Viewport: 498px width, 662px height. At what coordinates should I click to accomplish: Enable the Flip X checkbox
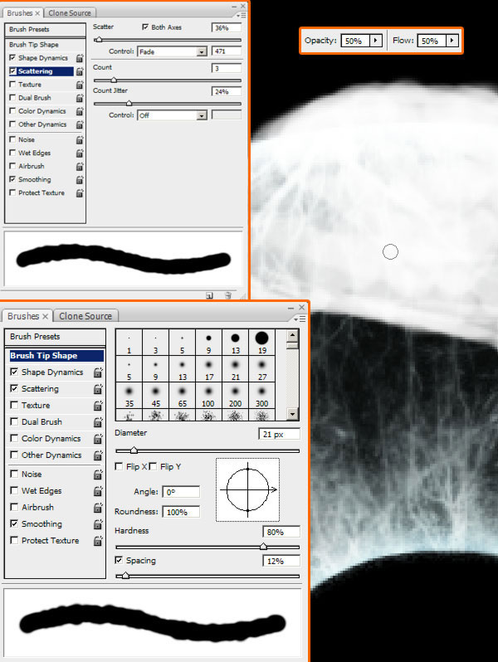tap(121, 467)
